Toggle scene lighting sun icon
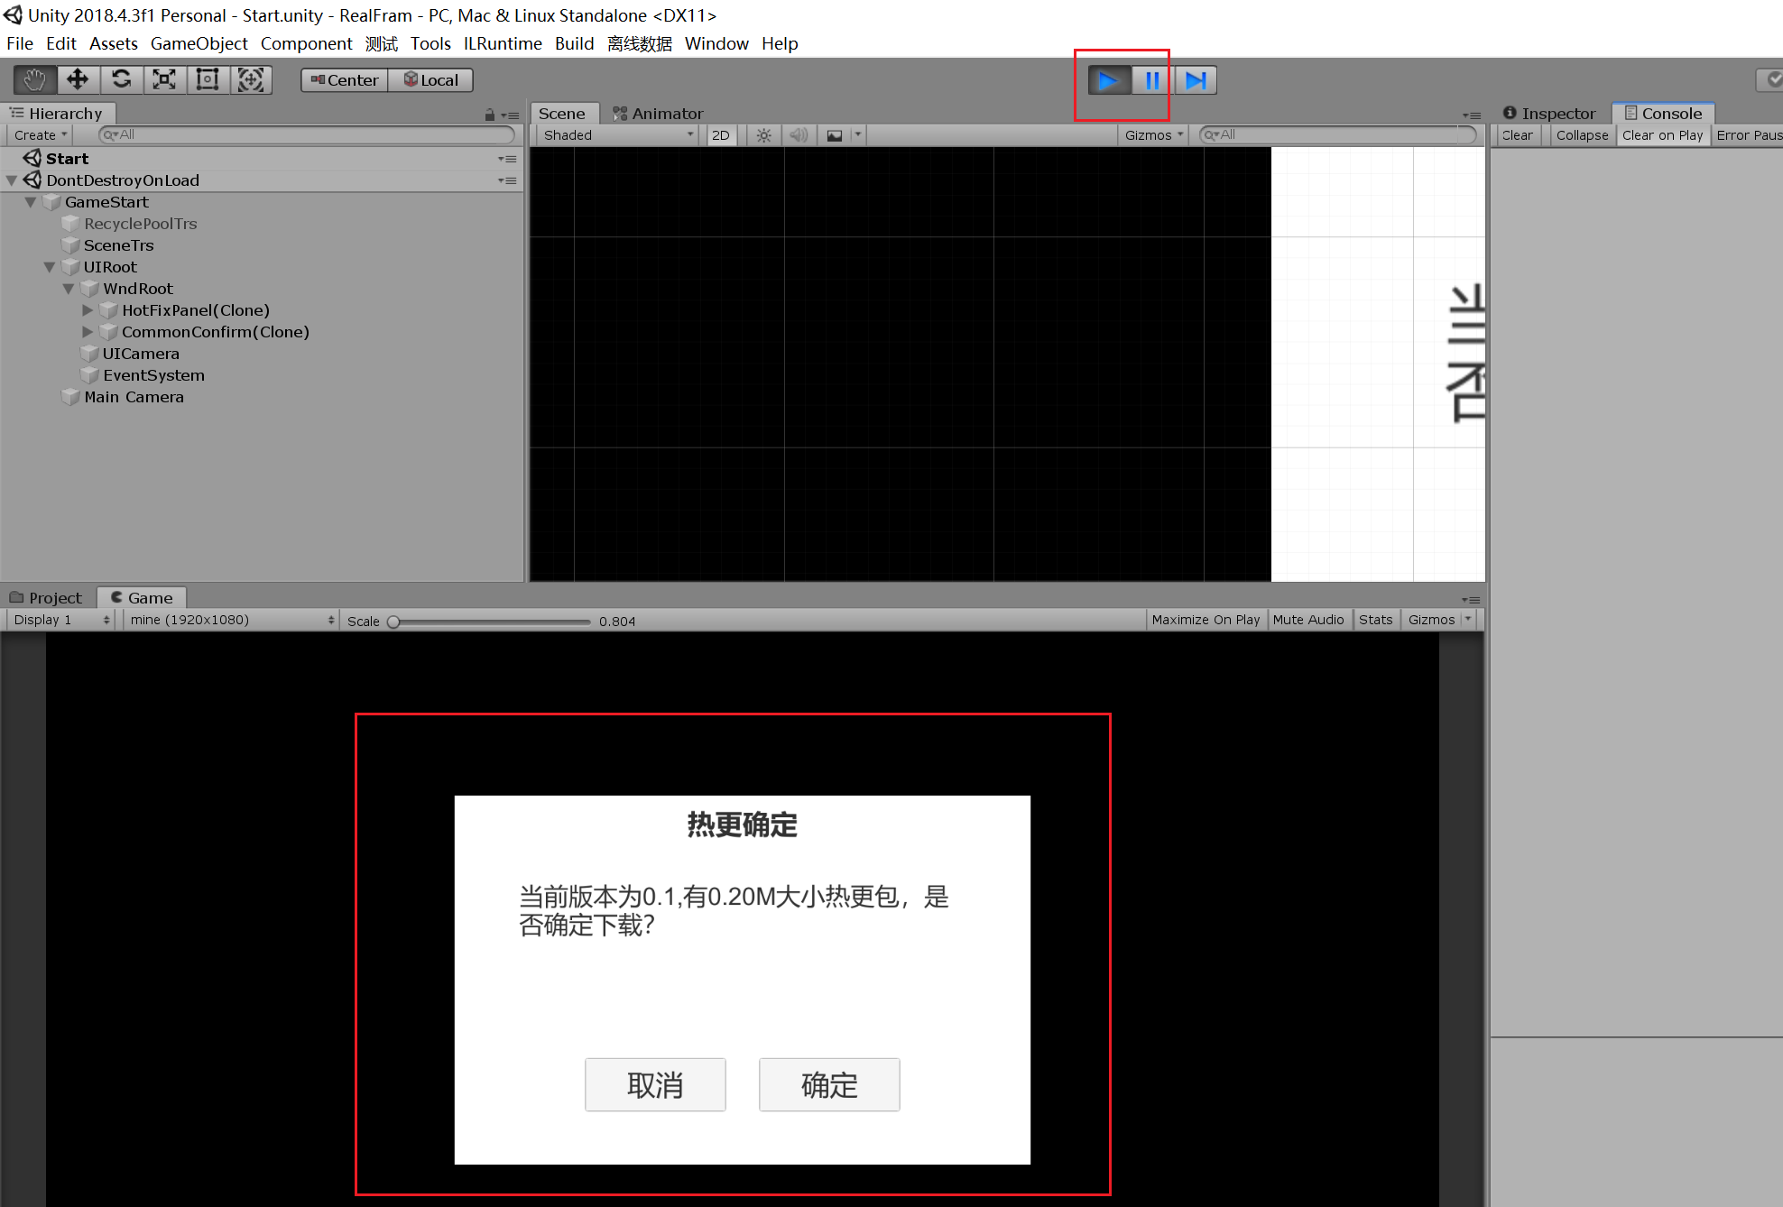The height and width of the screenshot is (1207, 1783). point(764,135)
